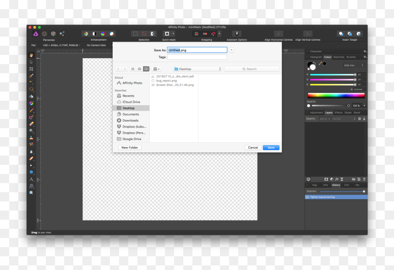Select the Erase Brush tool
This screenshot has height=270, width=394.
coord(31,124)
